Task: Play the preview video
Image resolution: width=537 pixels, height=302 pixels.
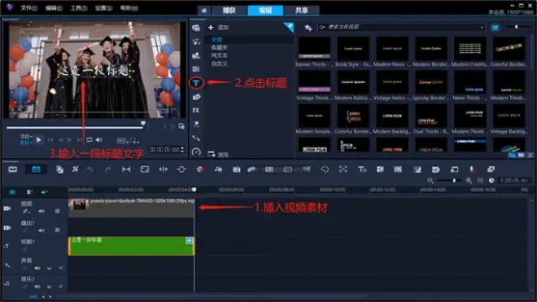Action: (x=39, y=140)
